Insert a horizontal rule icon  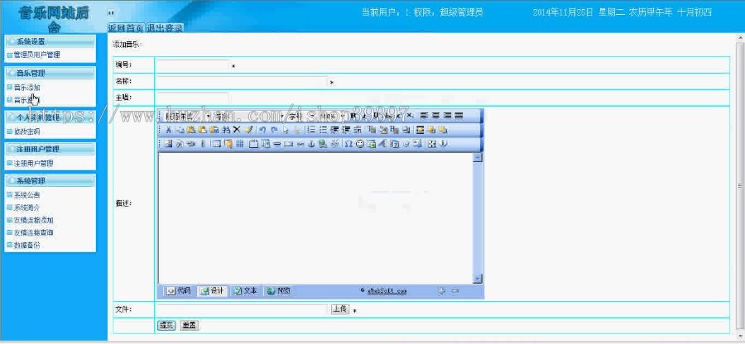(x=276, y=144)
